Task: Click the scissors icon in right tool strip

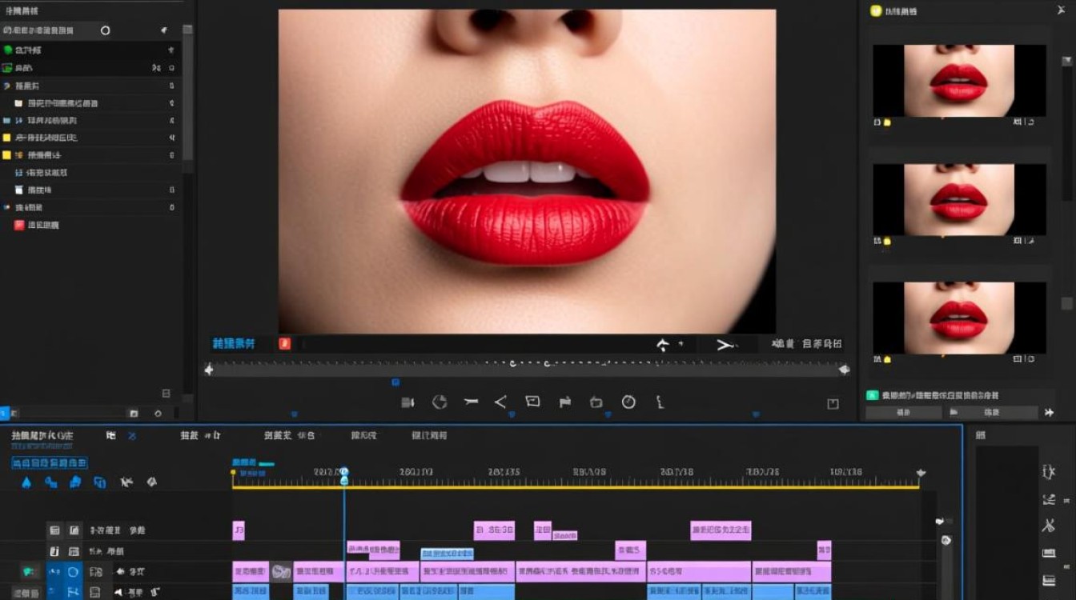Action: click(x=1048, y=526)
